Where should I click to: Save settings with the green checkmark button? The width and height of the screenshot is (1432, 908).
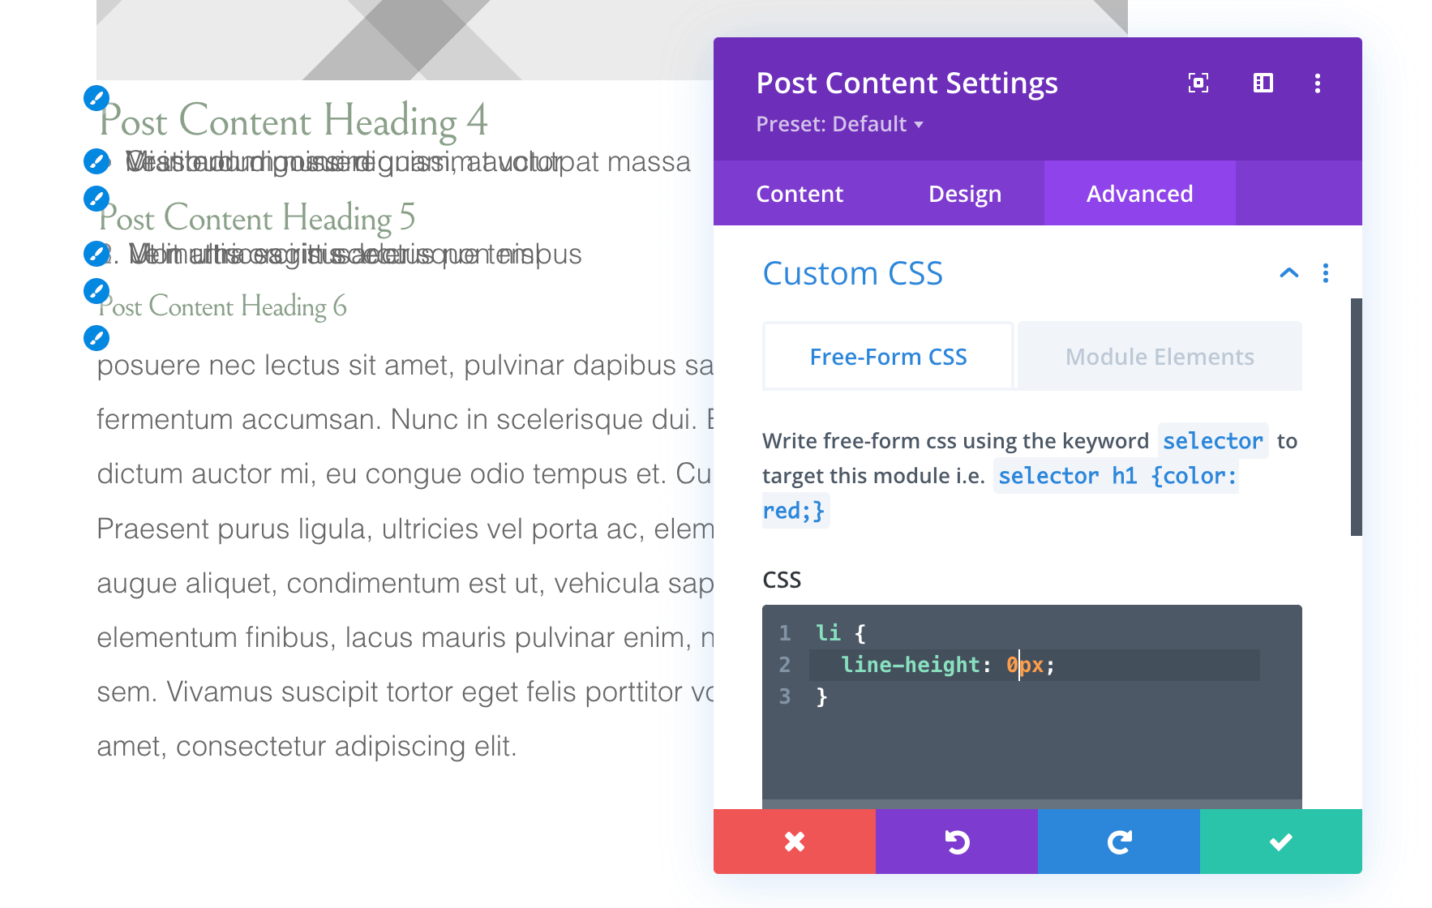point(1281,842)
